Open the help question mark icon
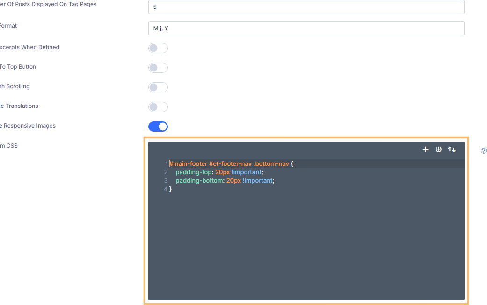487x305 pixels. (x=484, y=151)
